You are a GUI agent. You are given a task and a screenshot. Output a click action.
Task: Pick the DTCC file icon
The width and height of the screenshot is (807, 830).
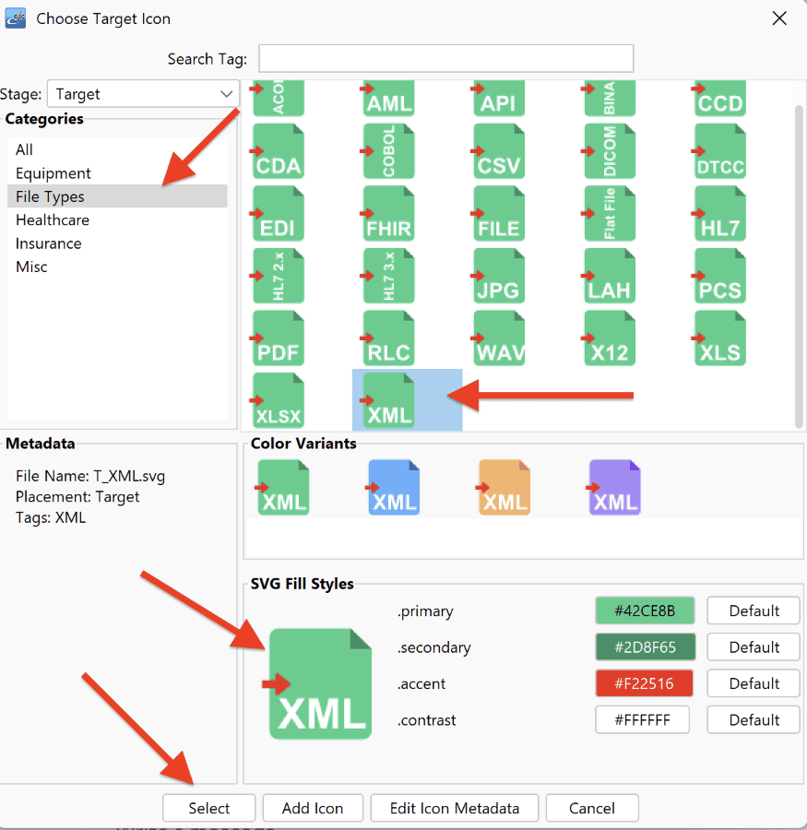pyautogui.click(x=719, y=151)
